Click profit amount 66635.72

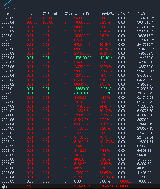pos(81,84)
